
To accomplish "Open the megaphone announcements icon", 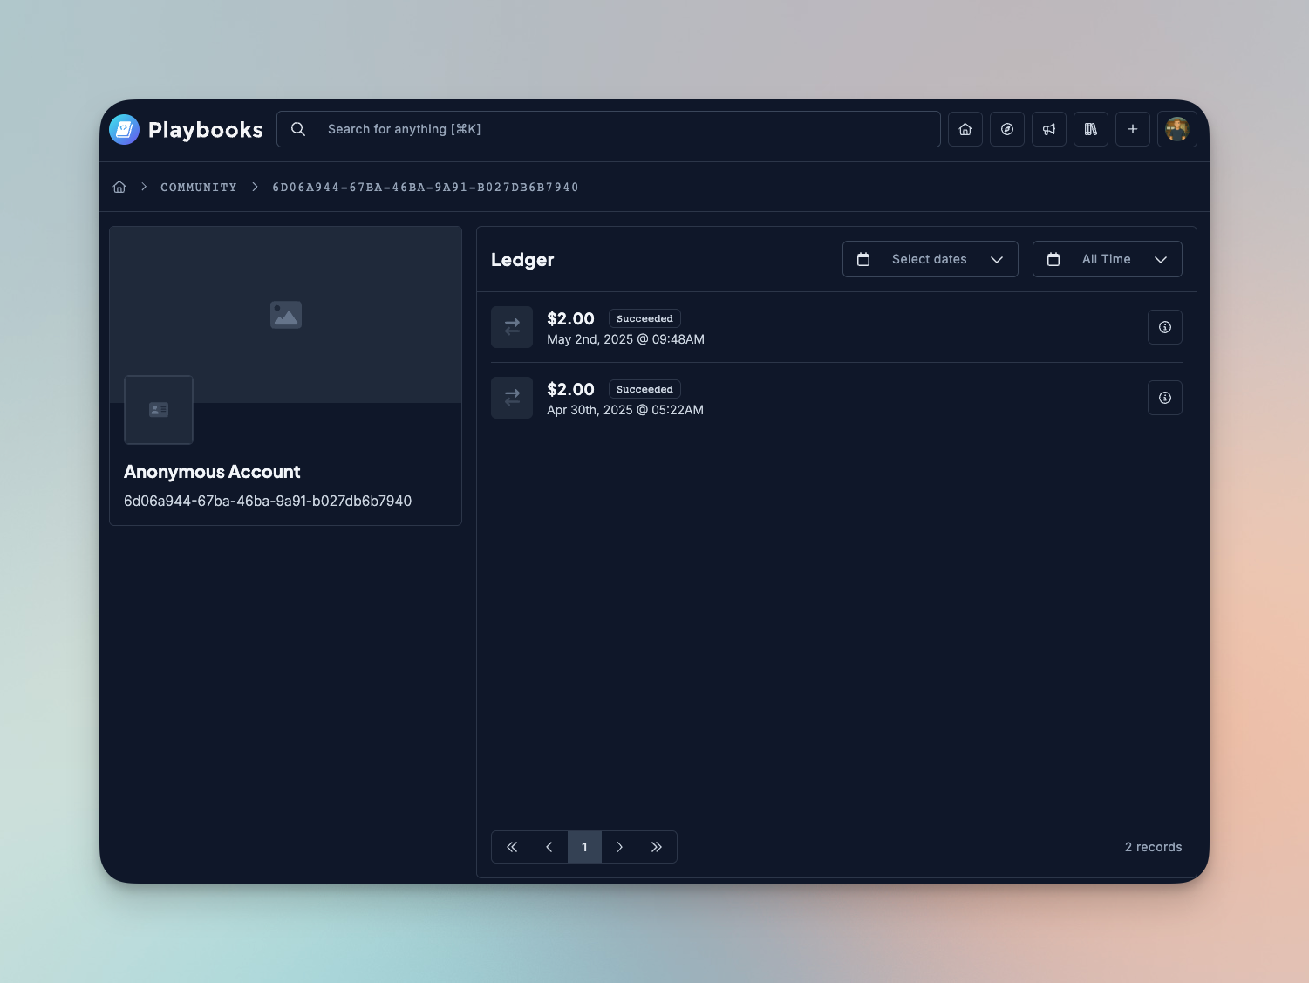I will tap(1049, 129).
